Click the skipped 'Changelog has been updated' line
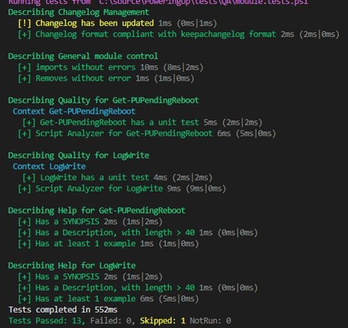Viewport: 348px width, 328px height. pyautogui.click(x=117, y=23)
